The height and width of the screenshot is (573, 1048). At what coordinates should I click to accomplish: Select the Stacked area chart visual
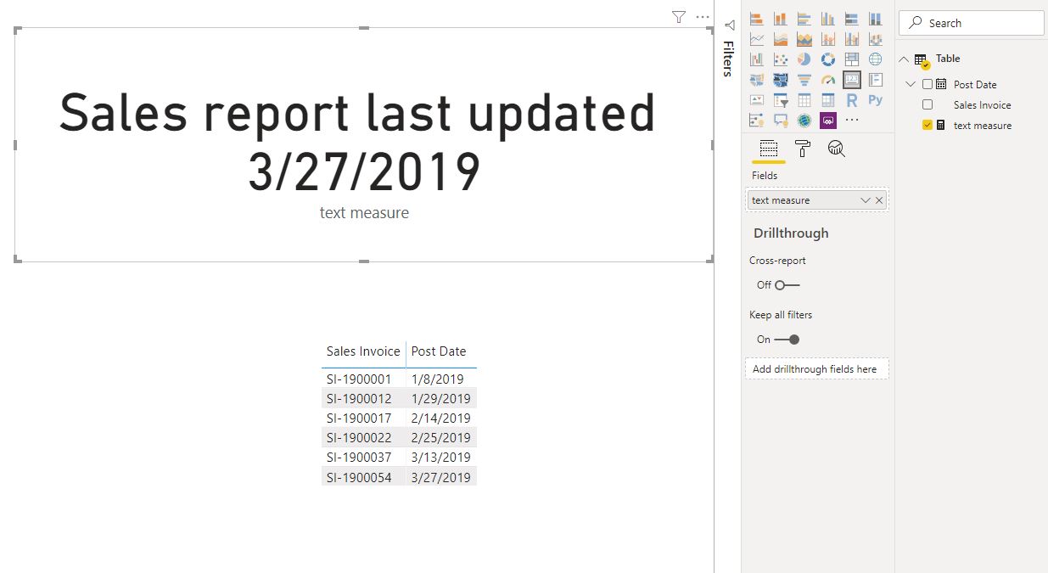coord(804,39)
